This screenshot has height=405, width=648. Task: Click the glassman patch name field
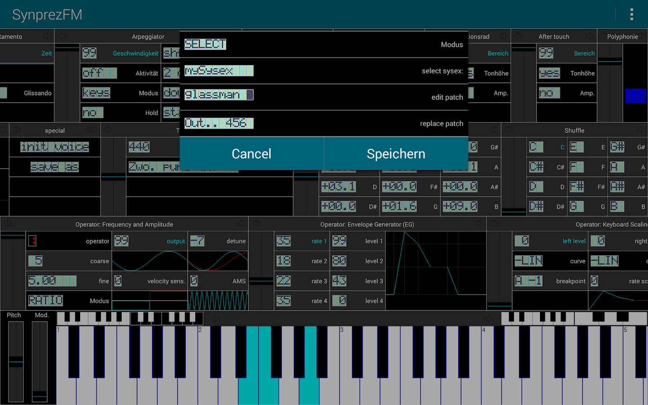click(x=219, y=94)
